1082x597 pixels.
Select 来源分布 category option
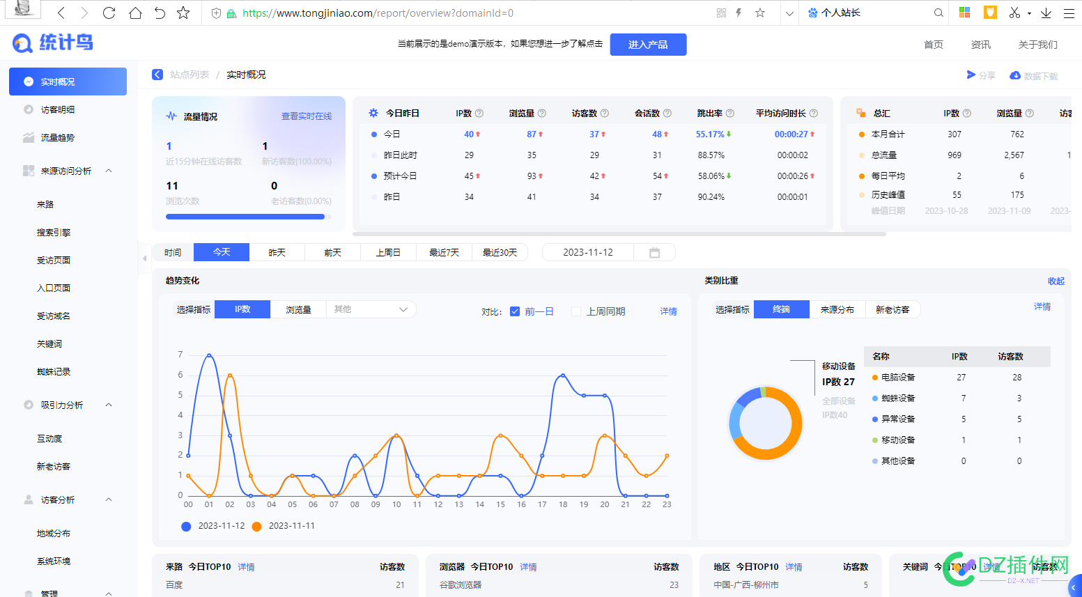tap(837, 309)
